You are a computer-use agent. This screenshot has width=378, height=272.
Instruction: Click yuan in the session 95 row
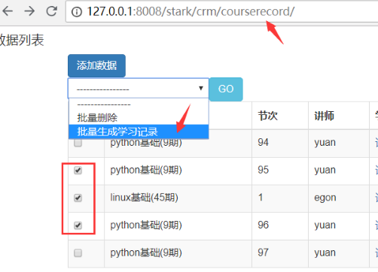click(325, 171)
